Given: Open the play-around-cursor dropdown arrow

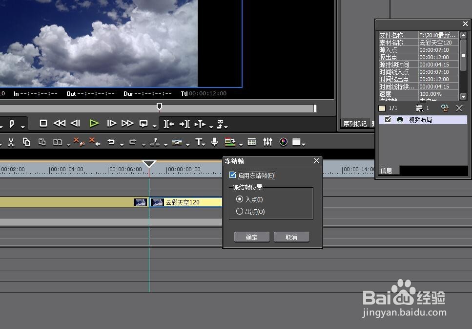Looking at the screenshot, I should coord(211,127).
